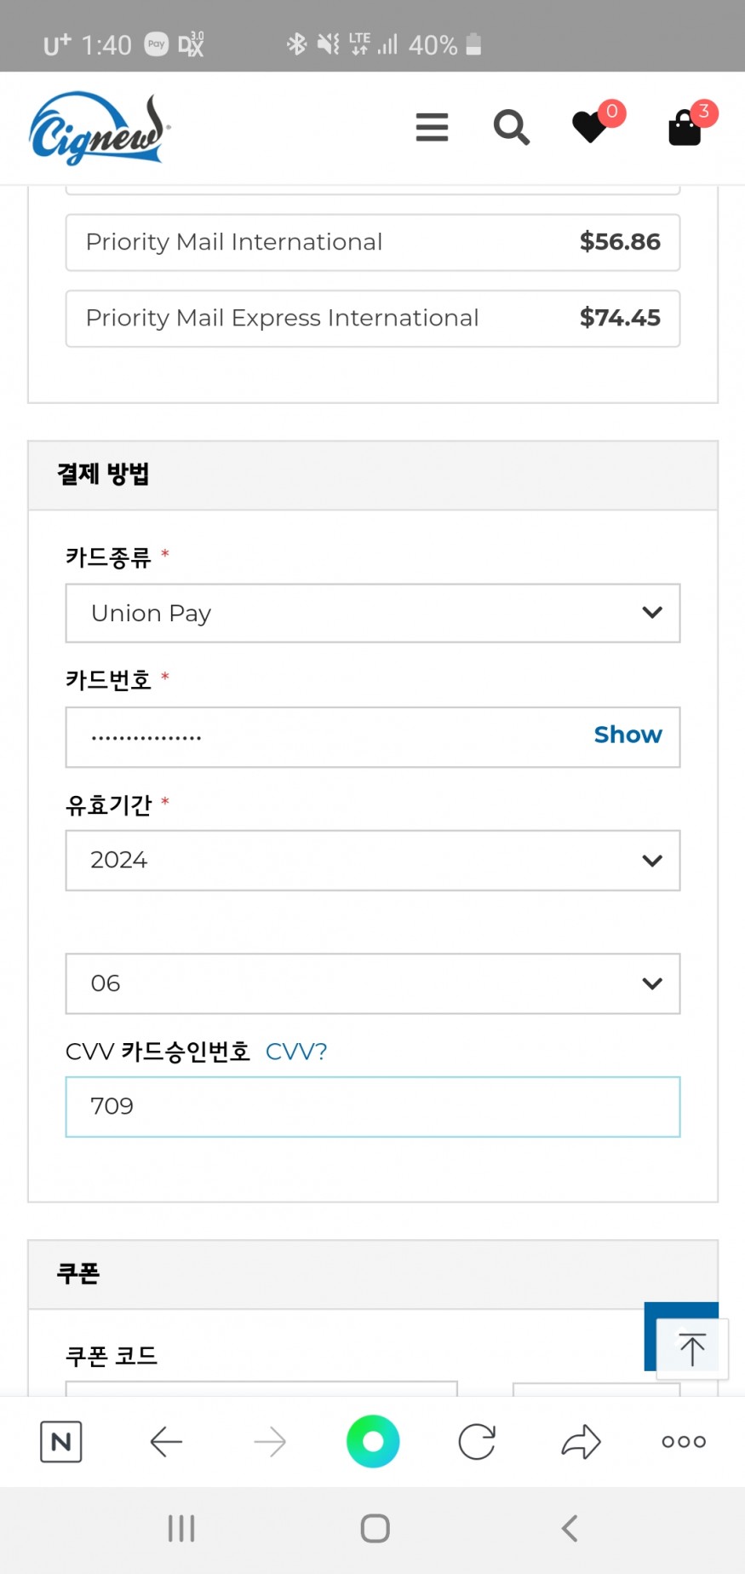The width and height of the screenshot is (745, 1574).
Task: Open the 06 expiry month dropdown
Action: tap(373, 983)
